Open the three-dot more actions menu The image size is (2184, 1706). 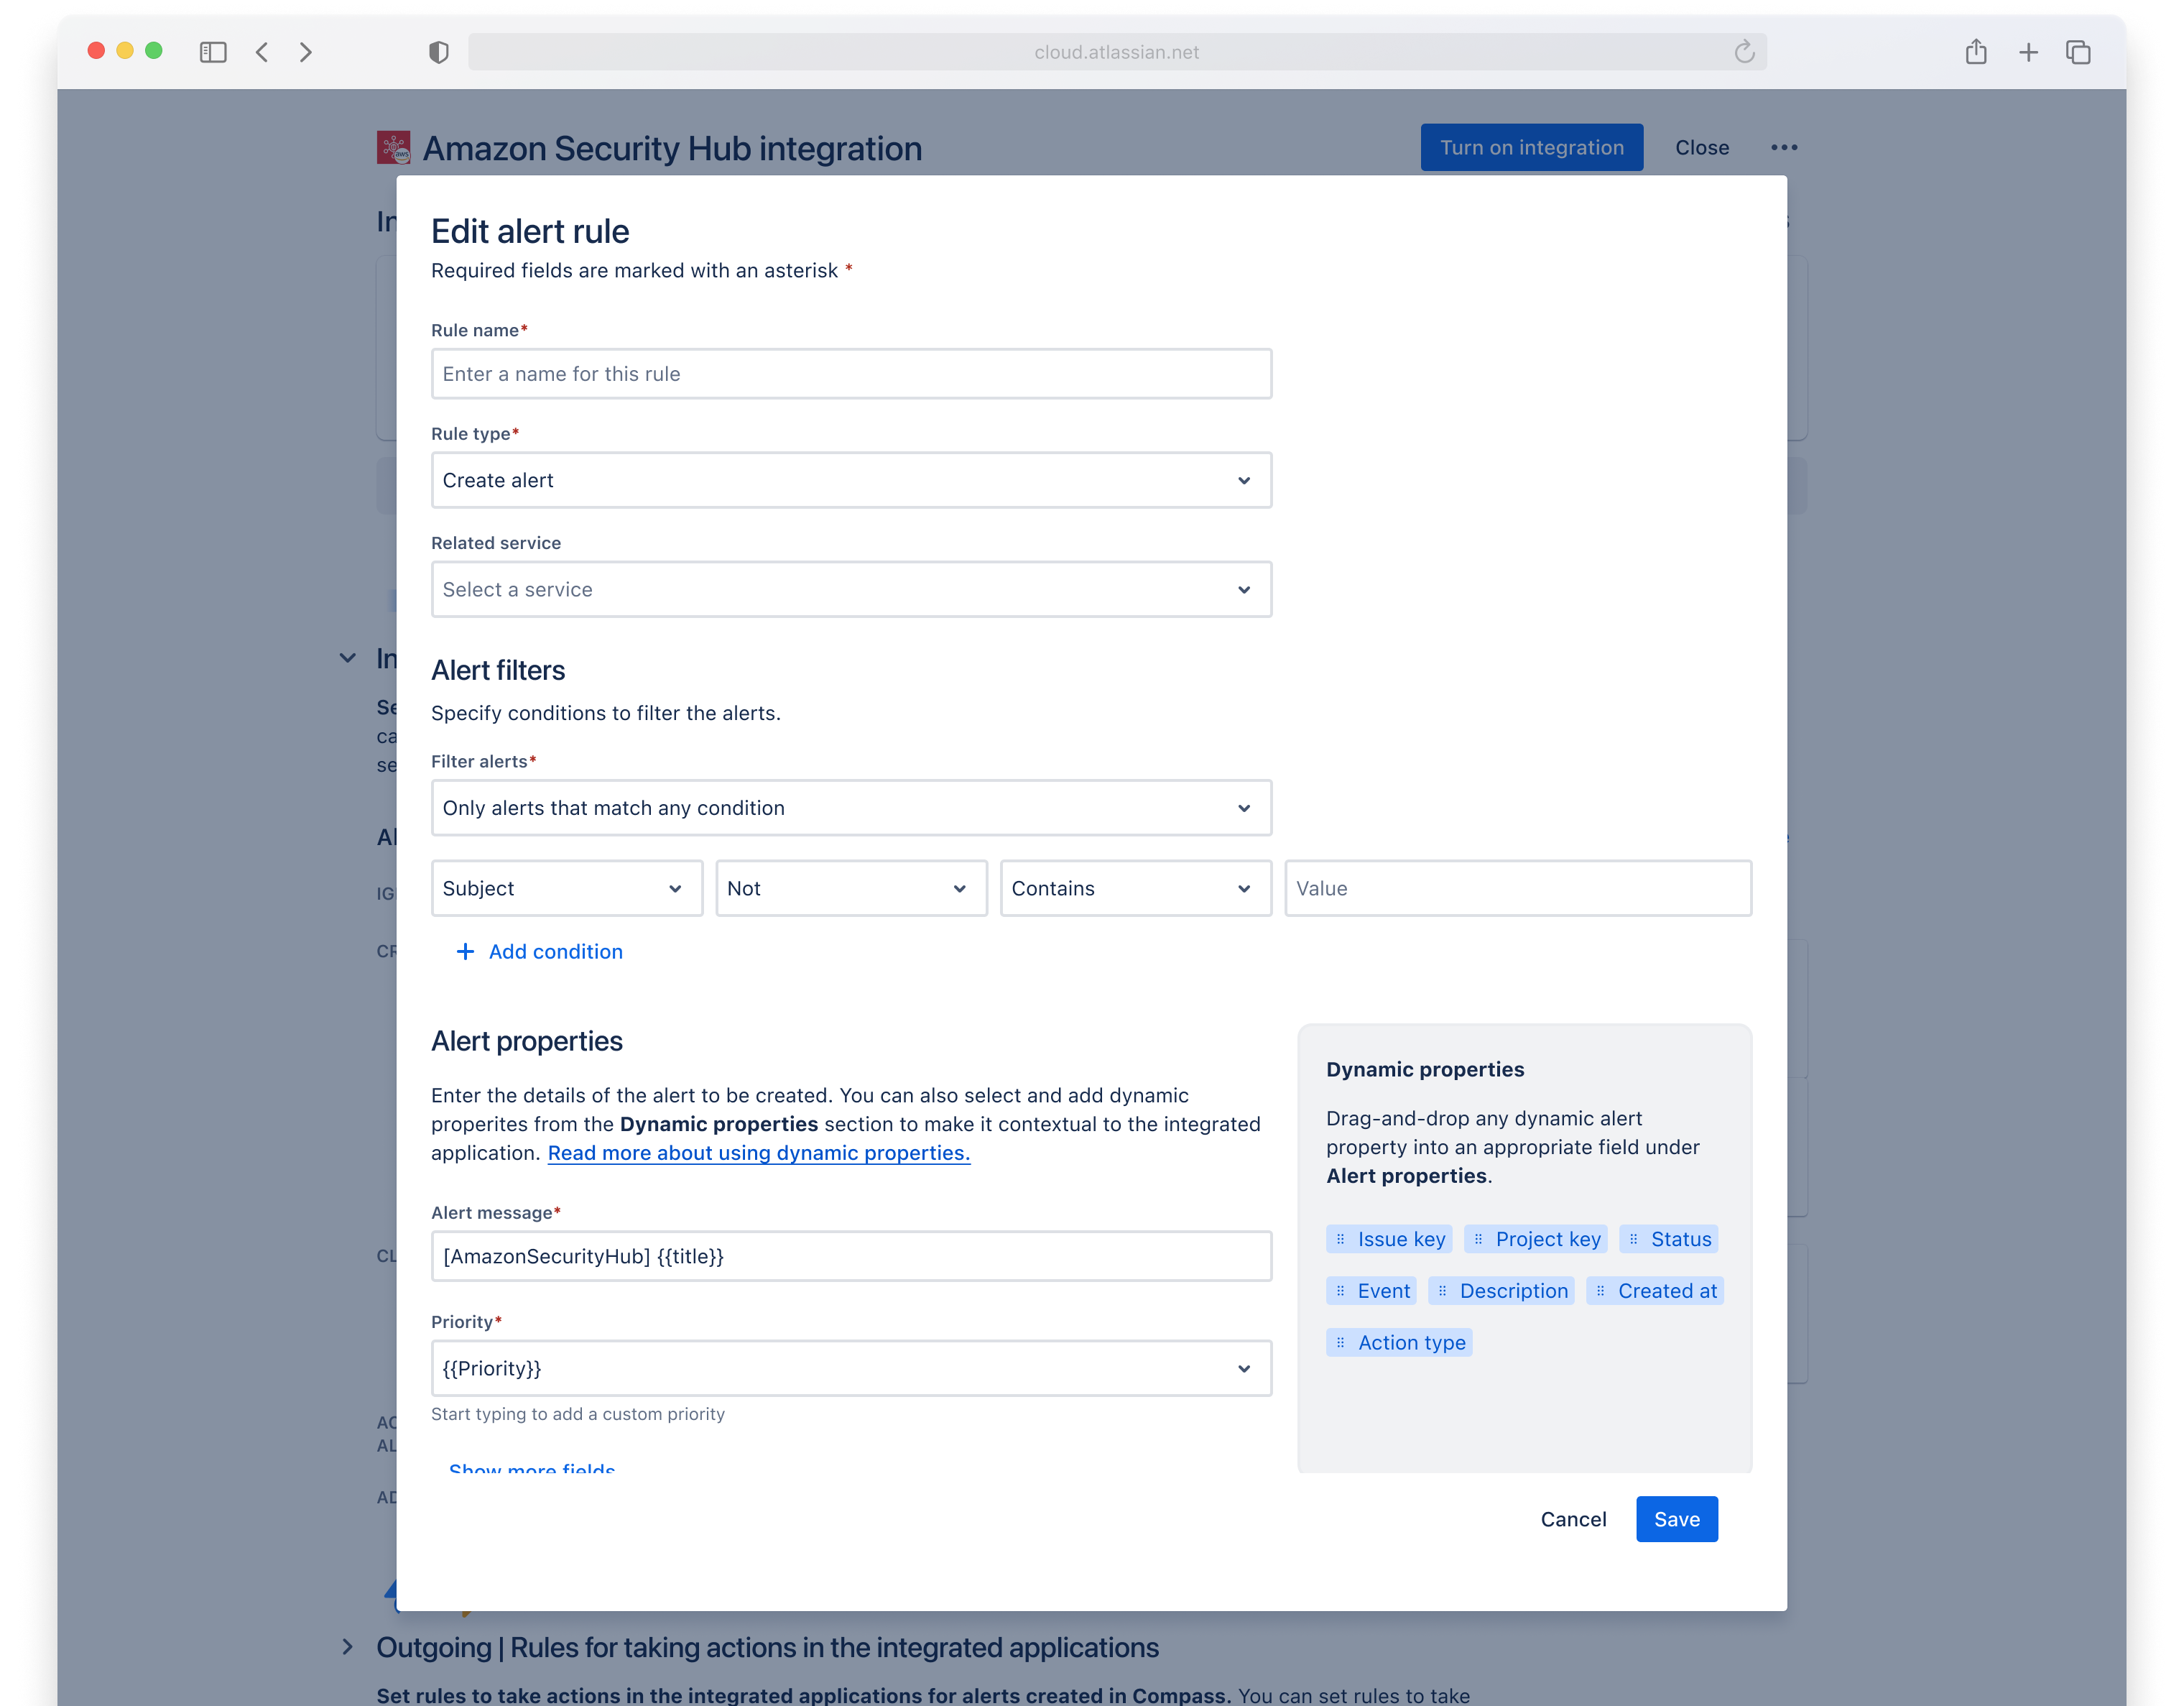(1784, 147)
